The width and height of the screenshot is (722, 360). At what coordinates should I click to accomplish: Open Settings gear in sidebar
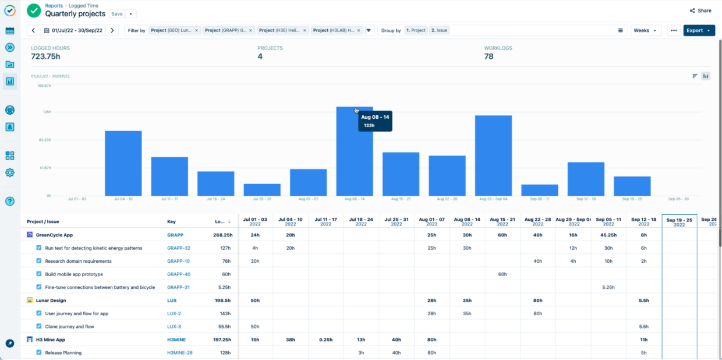[10, 172]
